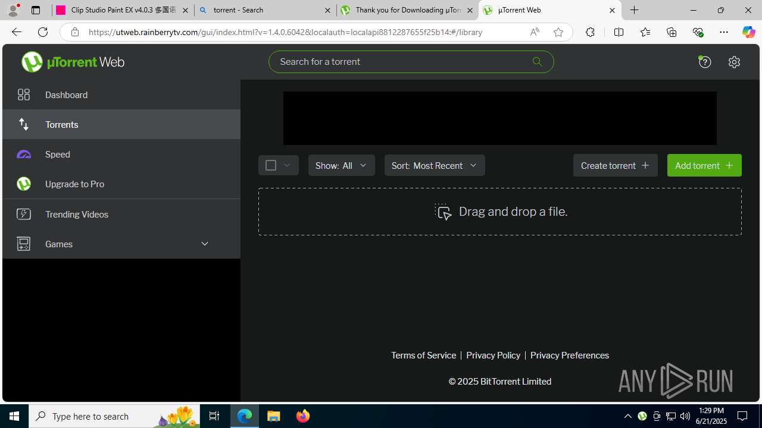This screenshot has width=762, height=428.
Task: Open the Copilot icon in Edge
Action: 748,32
